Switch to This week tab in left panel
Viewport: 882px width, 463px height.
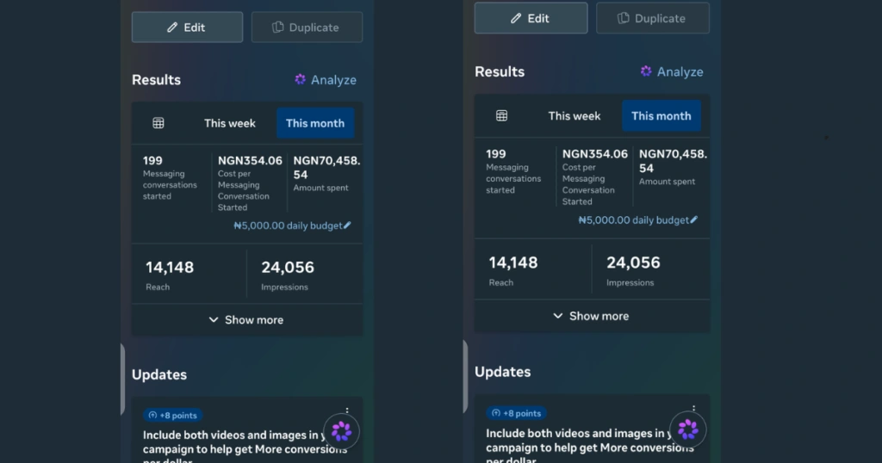[x=229, y=123]
